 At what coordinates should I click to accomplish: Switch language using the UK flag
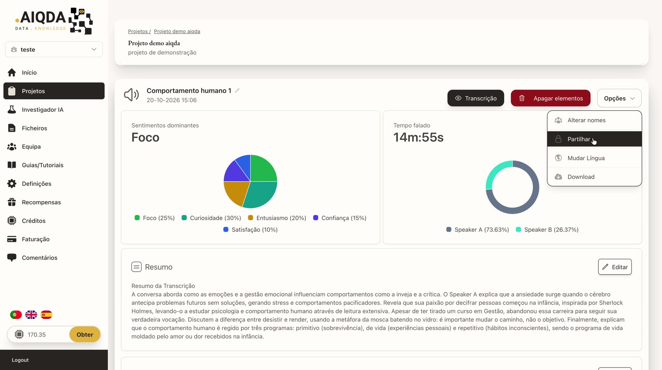point(31,315)
